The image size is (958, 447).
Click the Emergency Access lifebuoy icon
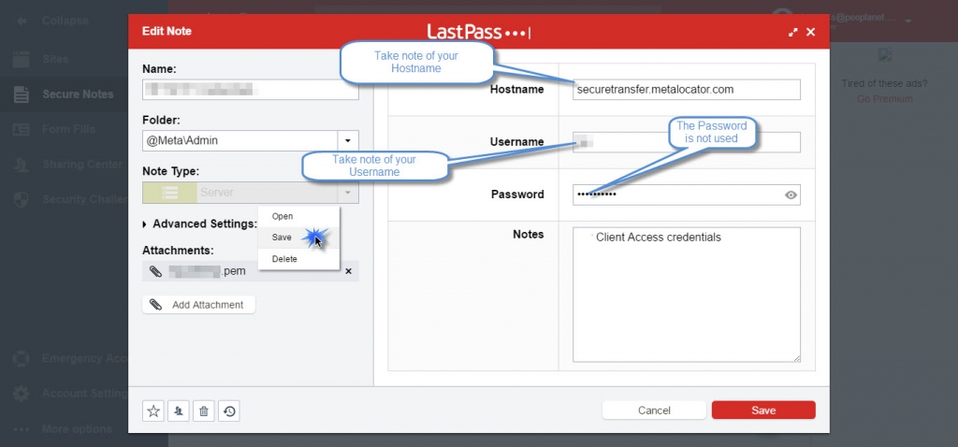click(x=22, y=358)
